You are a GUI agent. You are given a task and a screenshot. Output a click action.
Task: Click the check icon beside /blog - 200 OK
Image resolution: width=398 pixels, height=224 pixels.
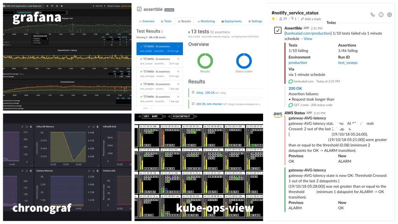click(193, 93)
